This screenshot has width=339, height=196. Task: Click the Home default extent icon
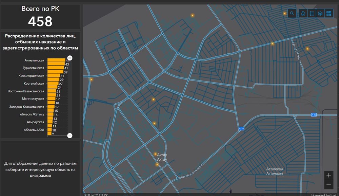point(303,14)
